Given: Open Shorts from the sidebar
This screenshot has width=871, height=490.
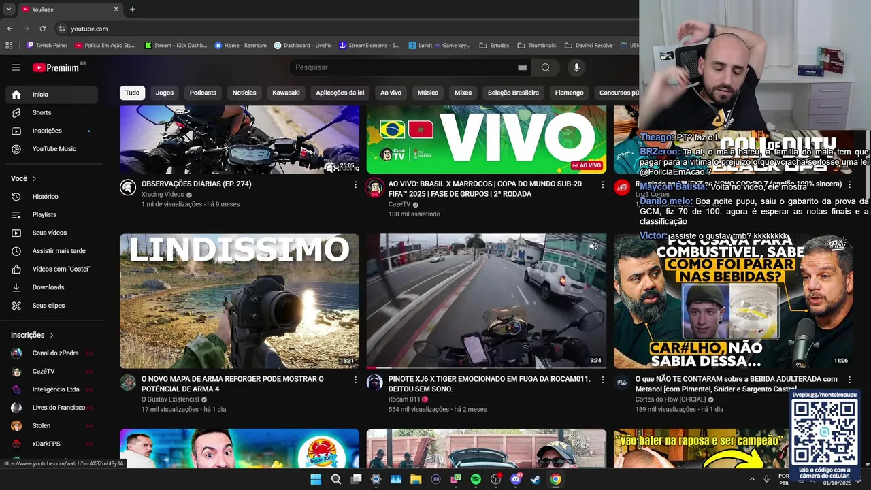Looking at the screenshot, I should [52, 112].
